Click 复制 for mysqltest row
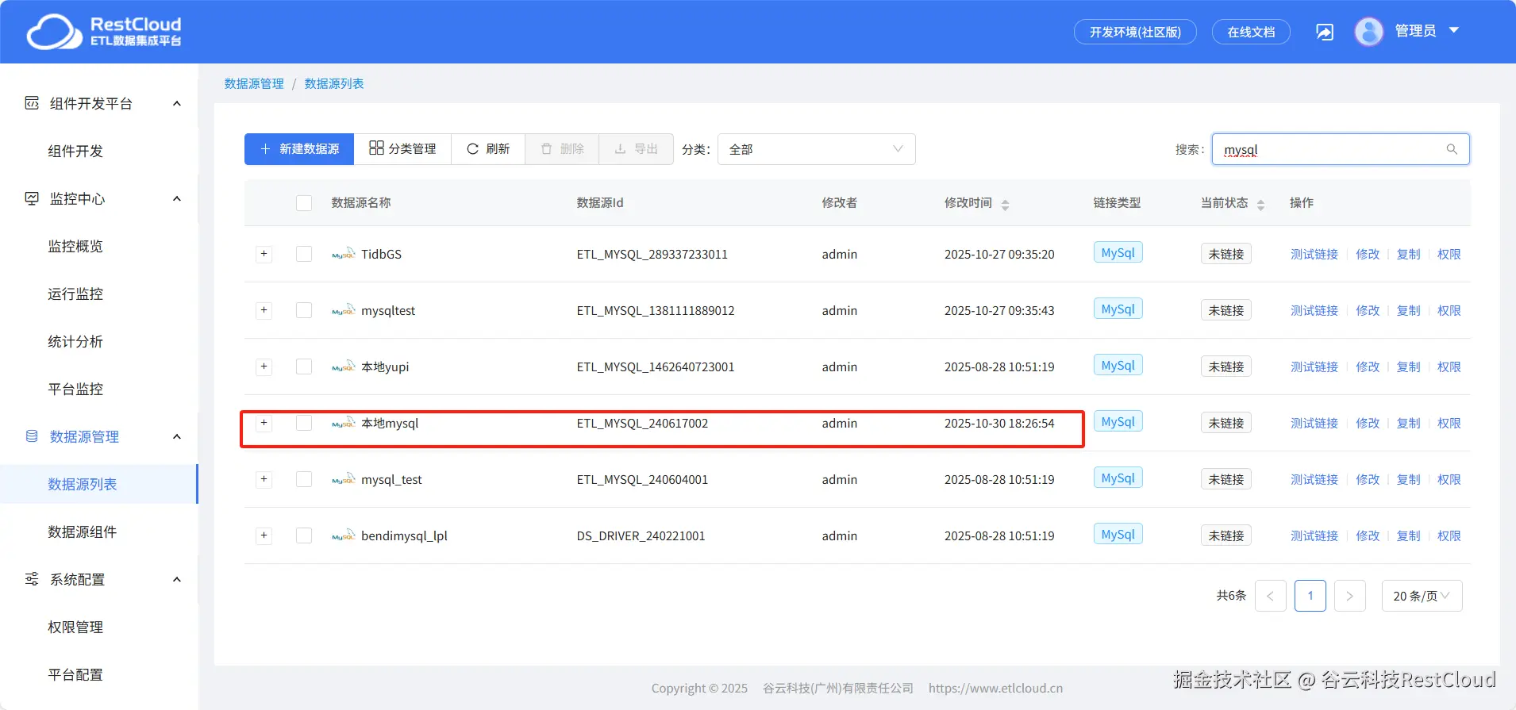Image resolution: width=1516 pixels, height=710 pixels. click(x=1409, y=310)
